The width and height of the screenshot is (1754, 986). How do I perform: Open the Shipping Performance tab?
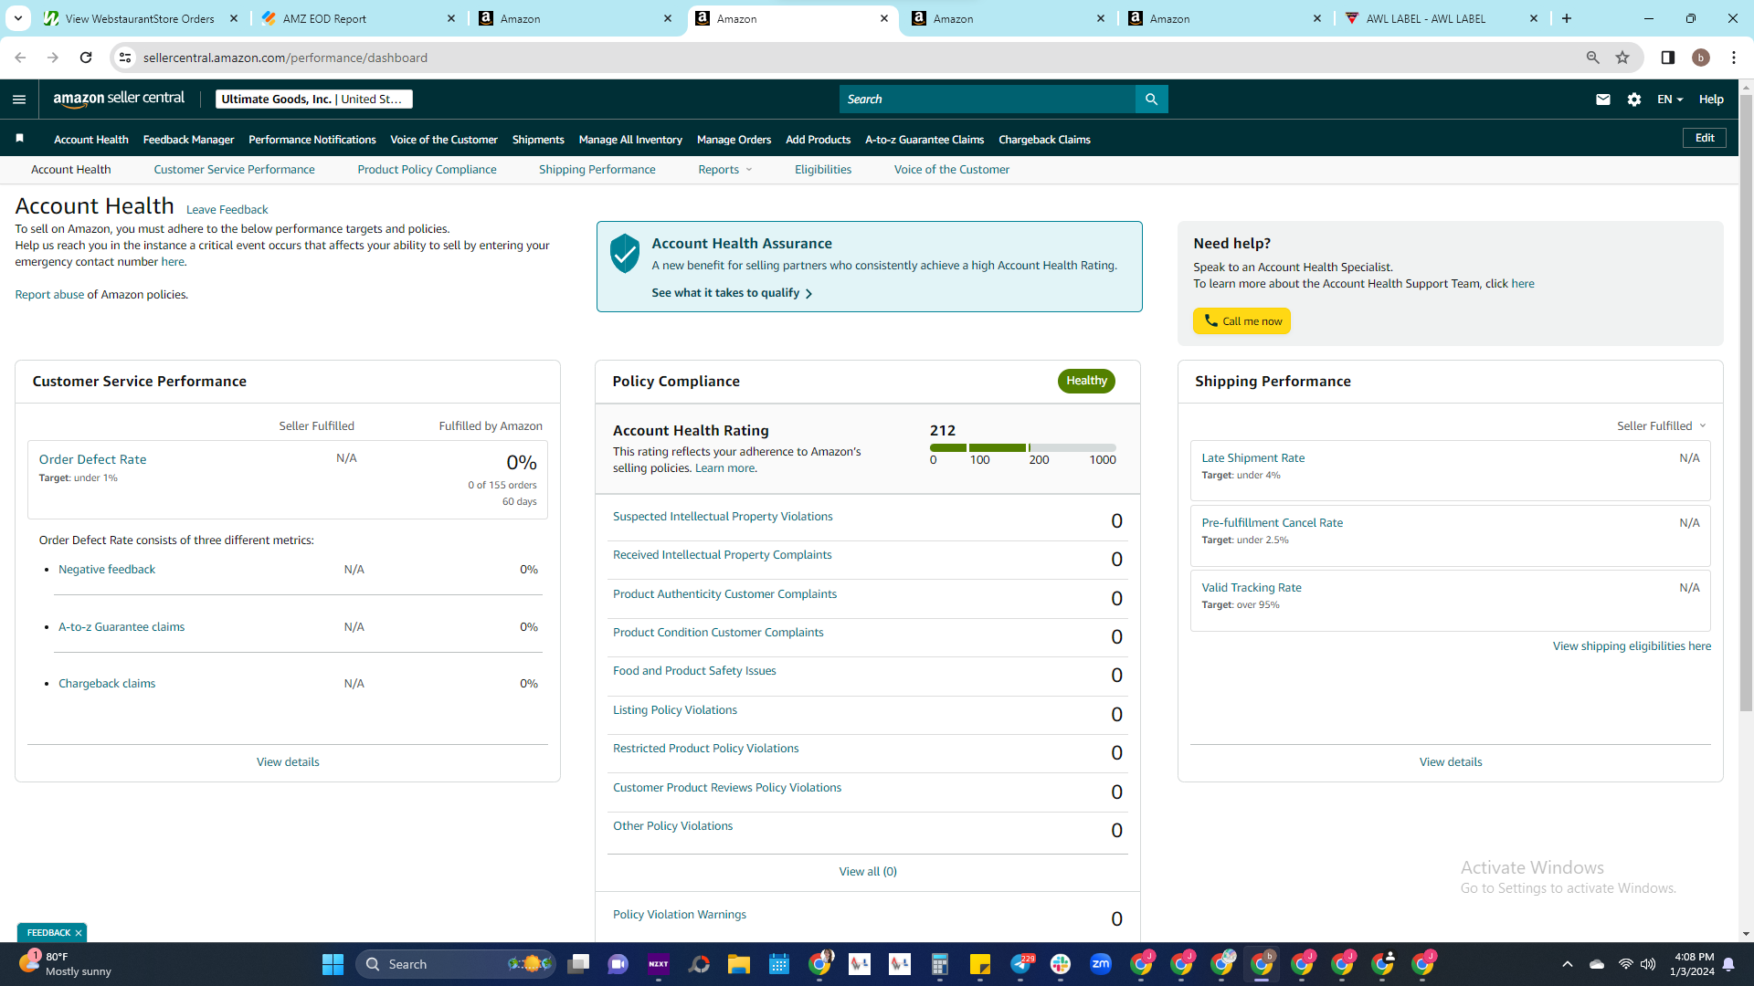point(597,170)
